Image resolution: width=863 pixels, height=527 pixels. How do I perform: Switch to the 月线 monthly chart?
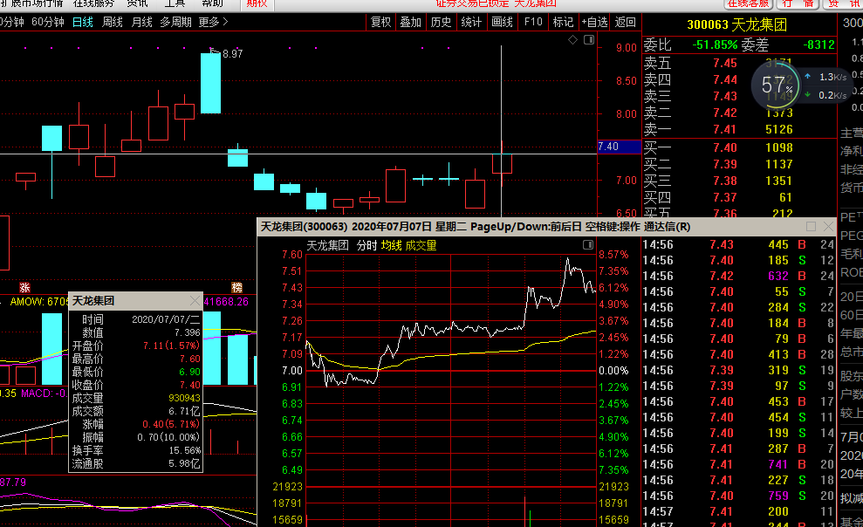[142, 22]
